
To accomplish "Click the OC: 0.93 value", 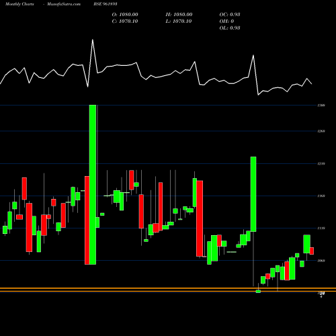I will (230, 15).
